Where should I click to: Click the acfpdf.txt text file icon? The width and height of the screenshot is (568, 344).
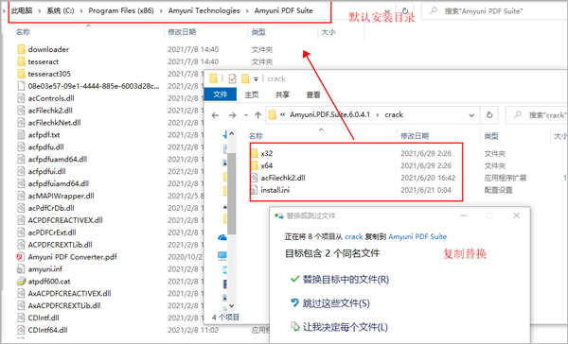(x=22, y=134)
